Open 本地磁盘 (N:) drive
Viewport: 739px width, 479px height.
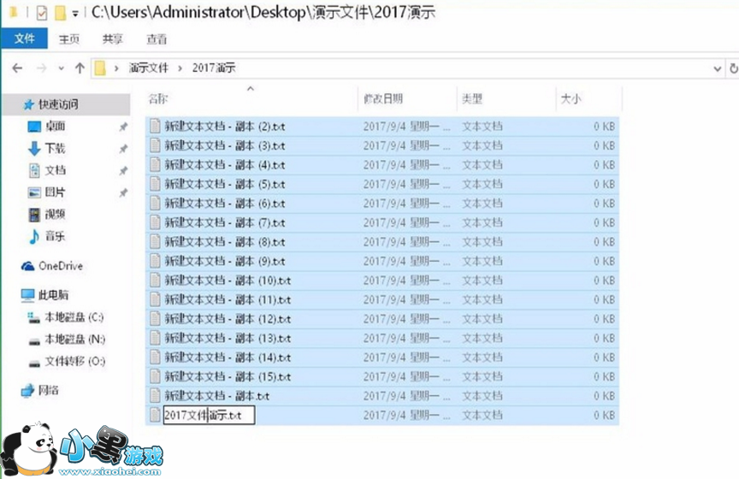pos(75,340)
